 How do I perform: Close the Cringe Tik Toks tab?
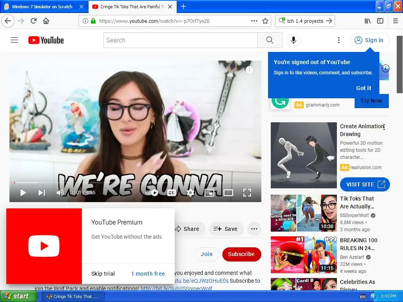point(170,7)
